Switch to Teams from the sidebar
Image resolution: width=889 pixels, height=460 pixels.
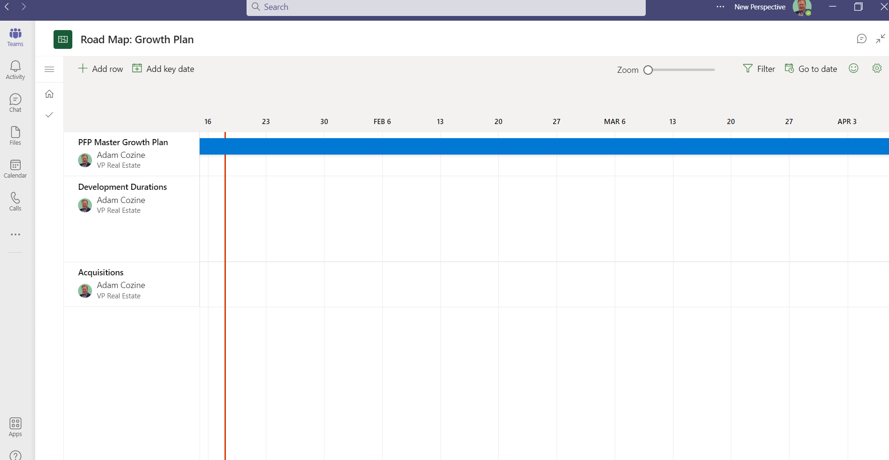tap(15, 37)
